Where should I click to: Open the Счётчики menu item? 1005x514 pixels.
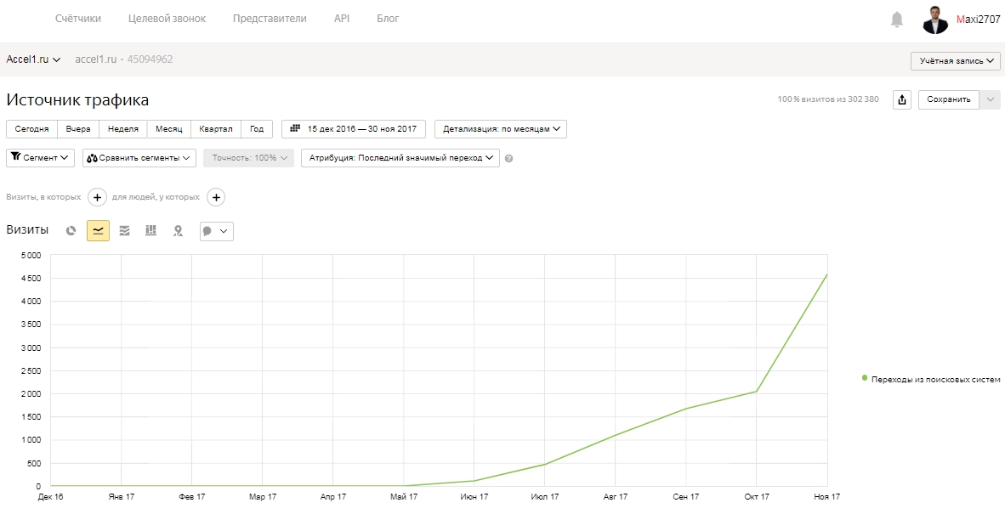click(78, 19)
